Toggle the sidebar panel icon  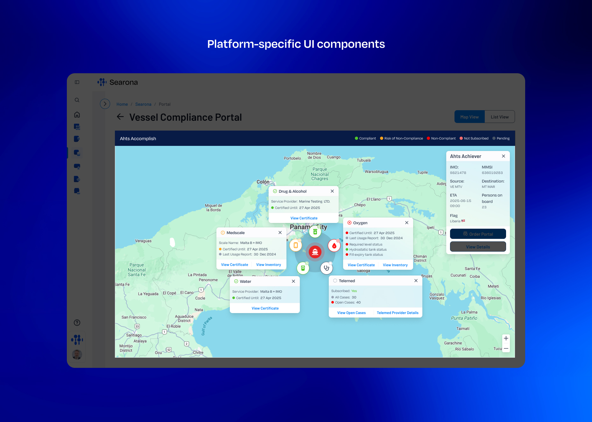(77, 82)
